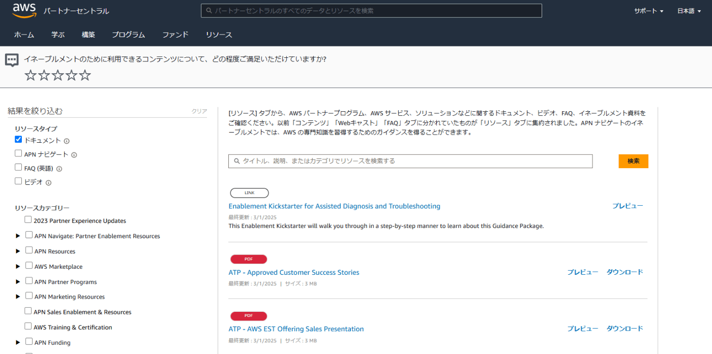Check the APN Marketing Resources checkbox
This screenshot has height=354, width=712.
29,296
